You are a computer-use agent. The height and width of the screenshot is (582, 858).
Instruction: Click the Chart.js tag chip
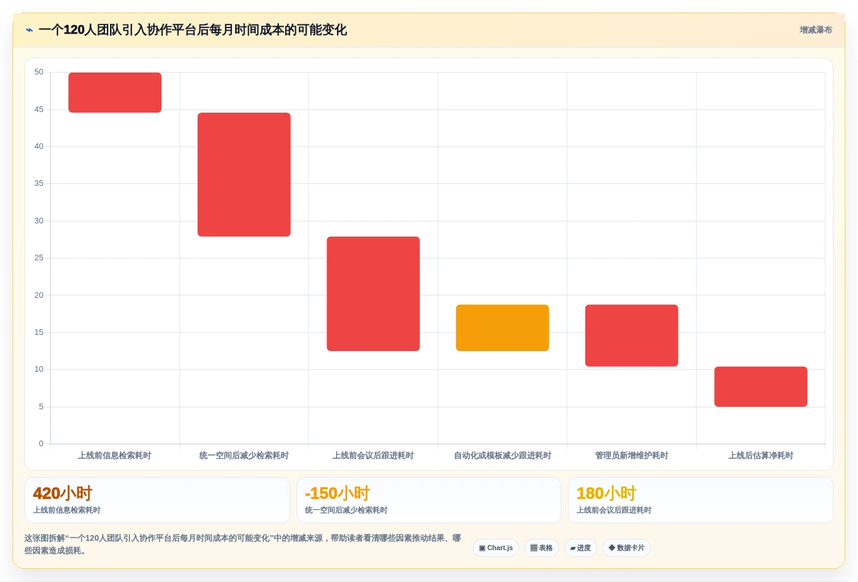tap(496, 548)
